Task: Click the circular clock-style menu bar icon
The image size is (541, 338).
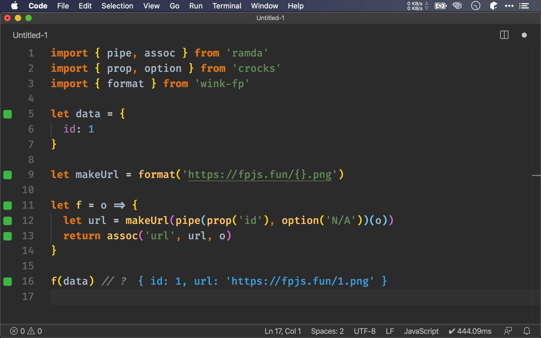Action: coord(475,6)
